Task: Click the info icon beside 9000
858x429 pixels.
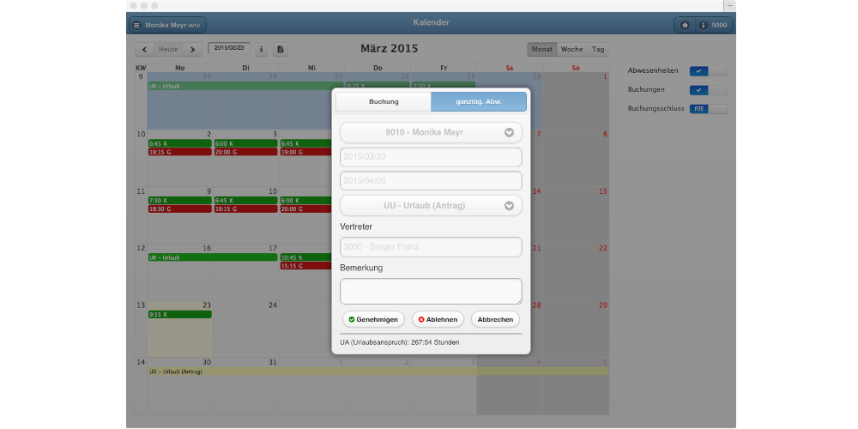Action: pyautogui.click(x=704, y=26)
